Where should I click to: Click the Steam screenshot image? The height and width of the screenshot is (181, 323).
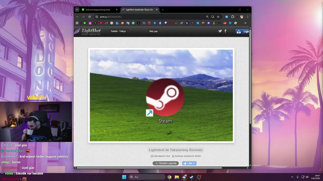tap(161, 96)
